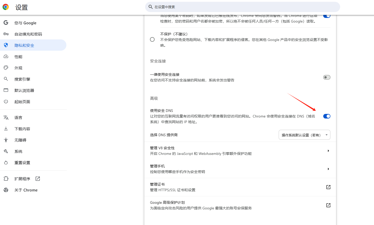374x225 pixels.
Task: Click the translate icon for 语言
Action: point(6,117)
